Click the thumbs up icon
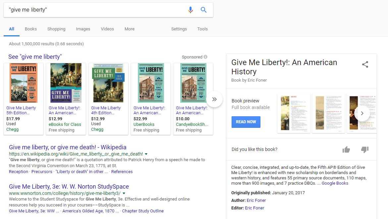The width and height of the screenshot is (388, 219). click(x=346, y=150)
